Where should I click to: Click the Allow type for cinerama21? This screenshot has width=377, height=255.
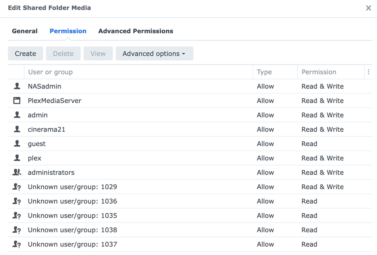(x=265, y=129)
